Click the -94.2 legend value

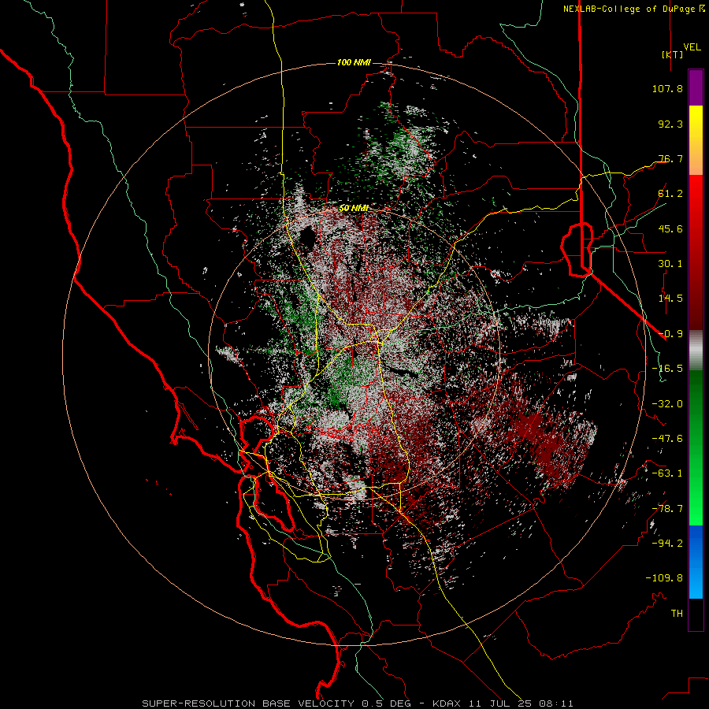667,543
